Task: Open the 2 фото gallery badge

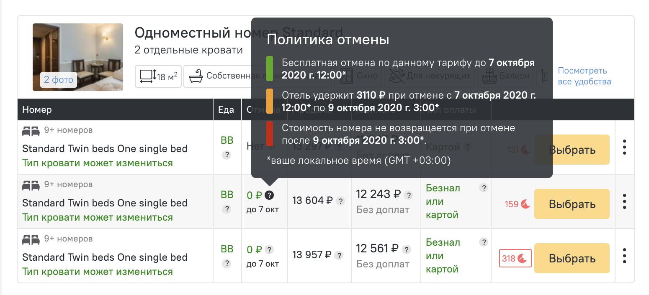Action: point(59,79)
